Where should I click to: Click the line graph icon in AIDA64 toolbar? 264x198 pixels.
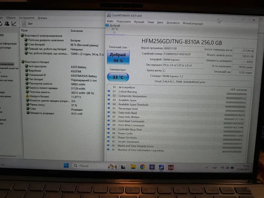14,24
